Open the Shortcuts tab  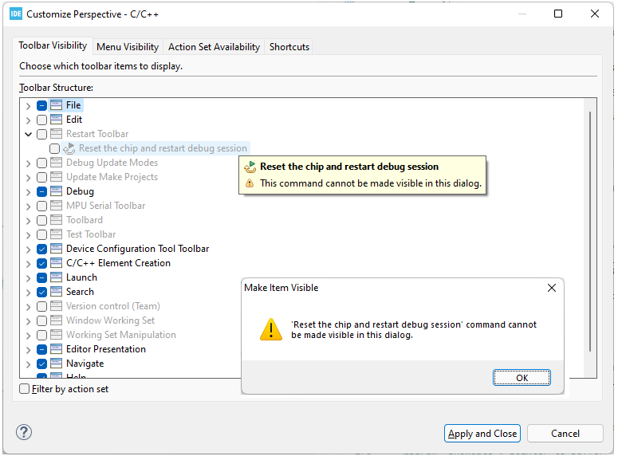289,47
